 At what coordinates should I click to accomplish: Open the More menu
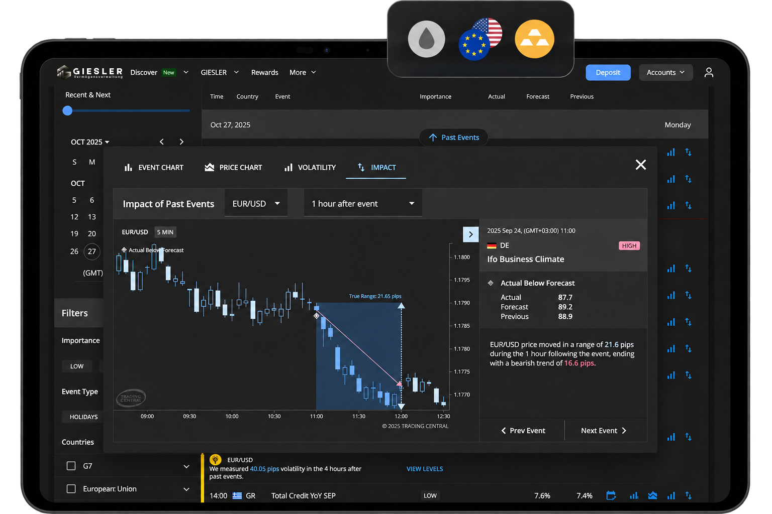pos(303,72)
